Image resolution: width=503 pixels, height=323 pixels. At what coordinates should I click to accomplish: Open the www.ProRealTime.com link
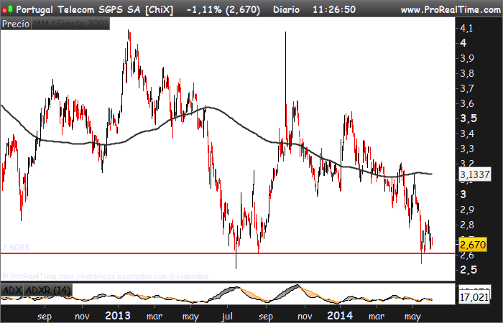(451, 9)
